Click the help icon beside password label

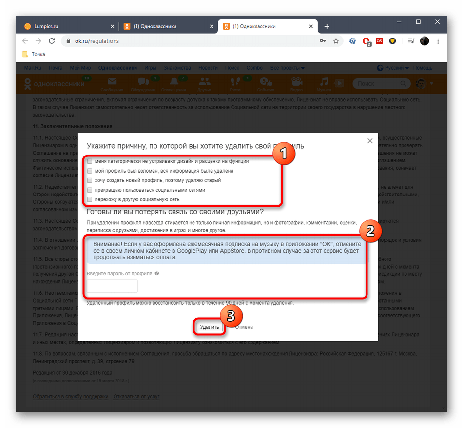coord(157,273)
